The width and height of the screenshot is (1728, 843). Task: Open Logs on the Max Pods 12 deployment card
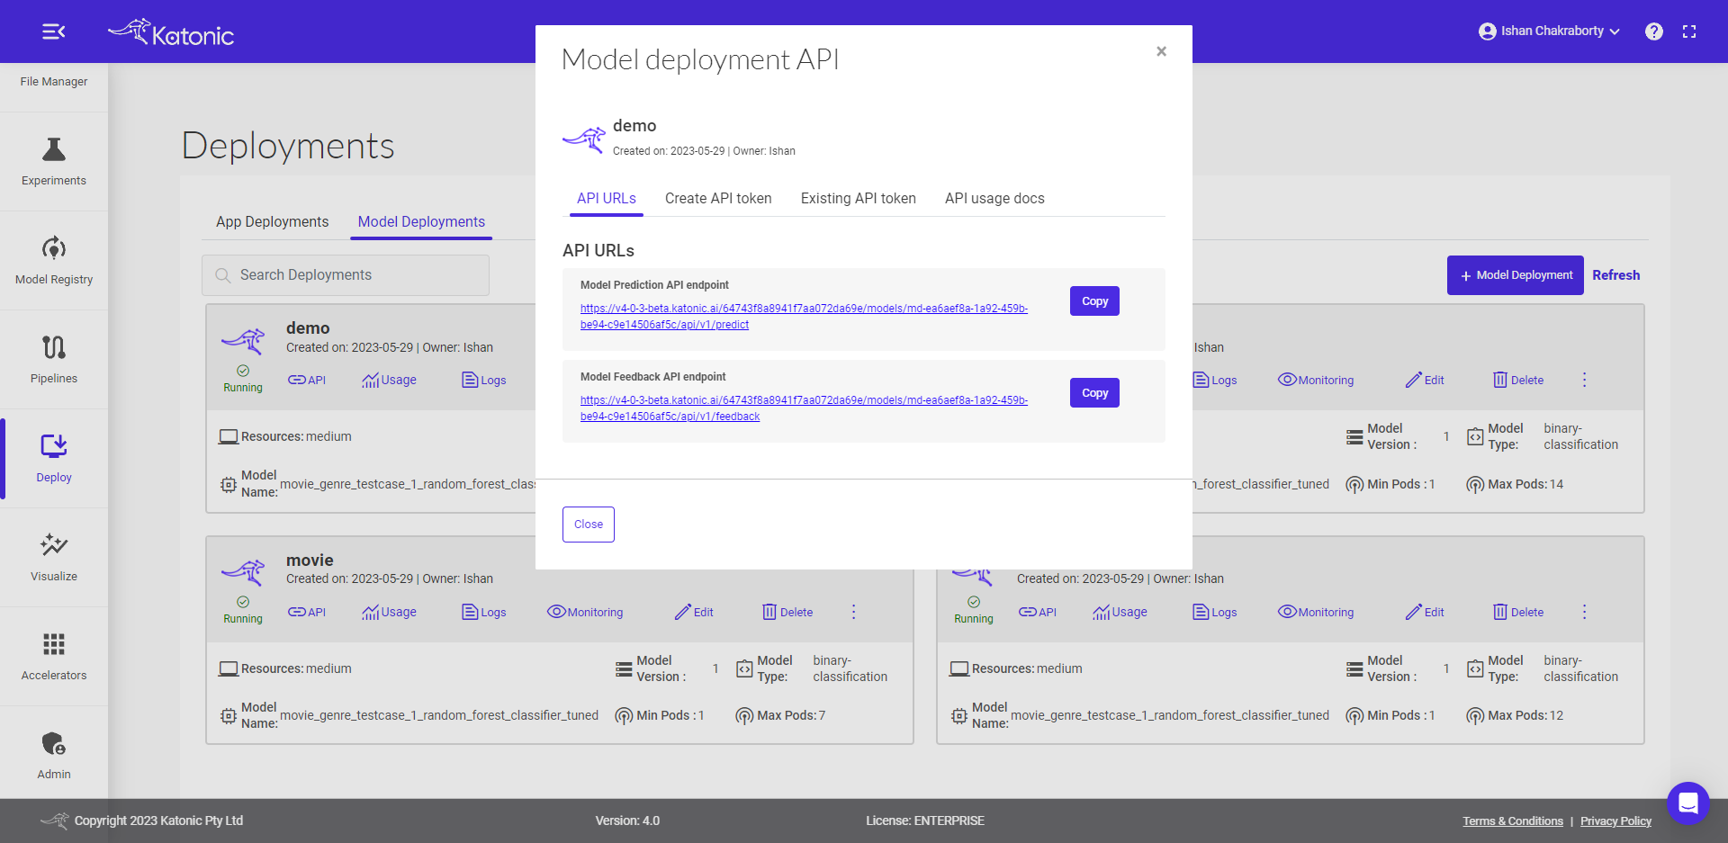coord(1215,613)
